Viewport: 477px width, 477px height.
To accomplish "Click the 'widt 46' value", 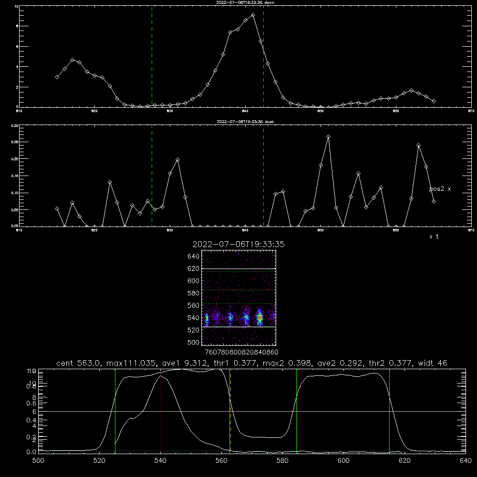I will pos(433,363).
